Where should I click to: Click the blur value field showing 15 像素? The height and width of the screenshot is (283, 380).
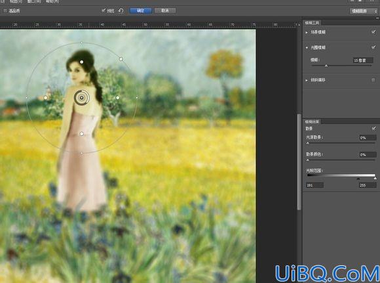tap(363, 60)
